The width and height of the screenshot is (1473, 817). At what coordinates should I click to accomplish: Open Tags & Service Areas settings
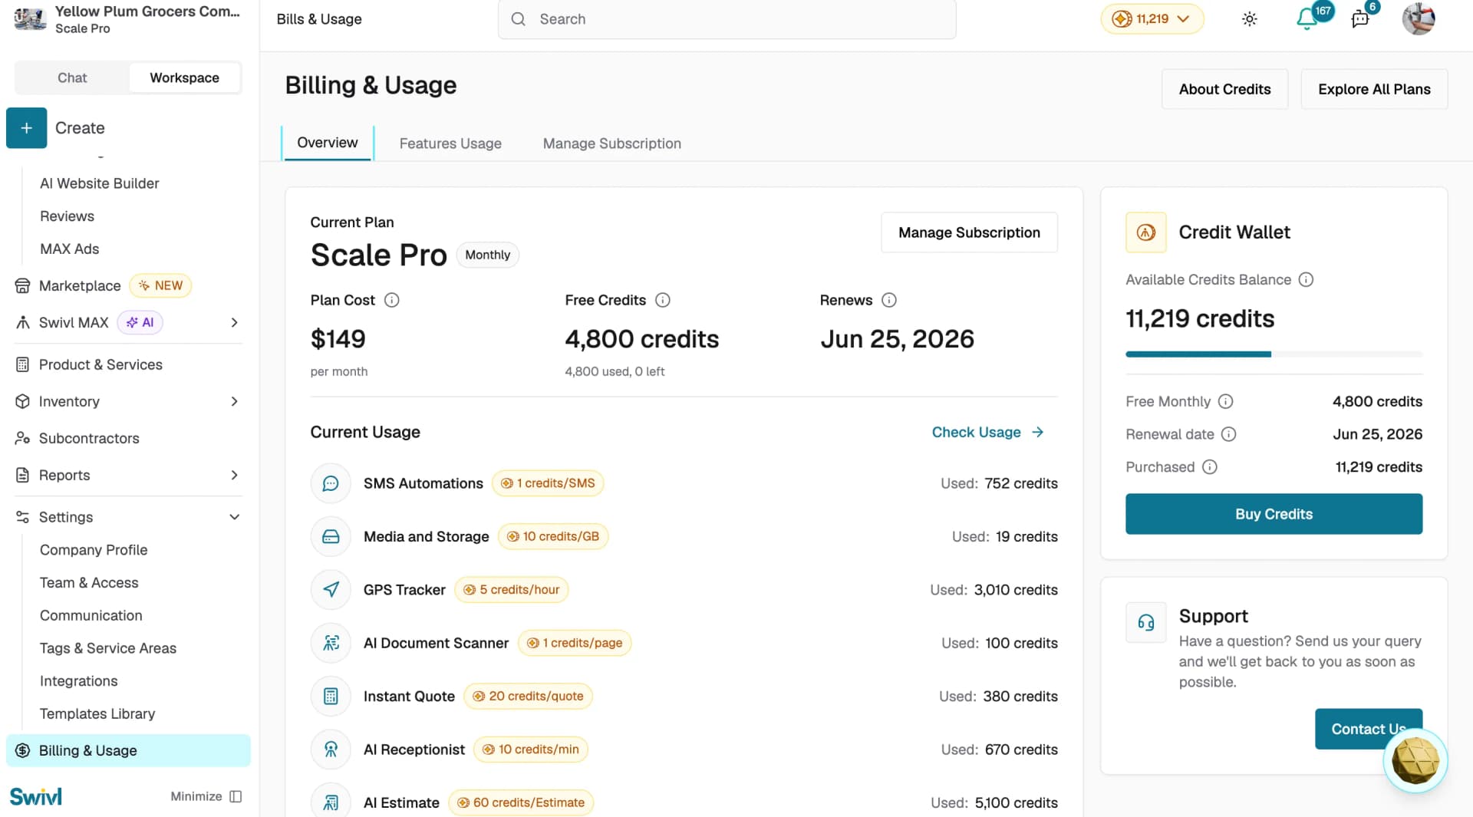pos(108,649)
